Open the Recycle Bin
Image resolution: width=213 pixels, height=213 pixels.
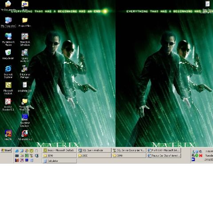click(8, 55)
